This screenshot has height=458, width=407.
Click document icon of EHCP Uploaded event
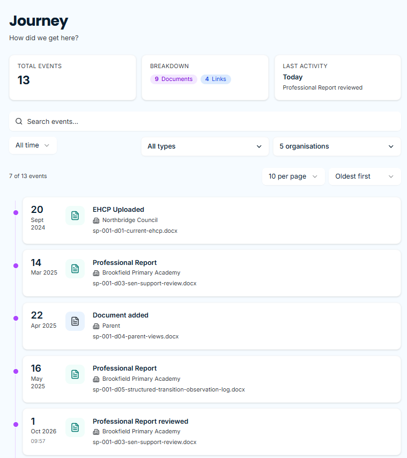click(75, 216)
